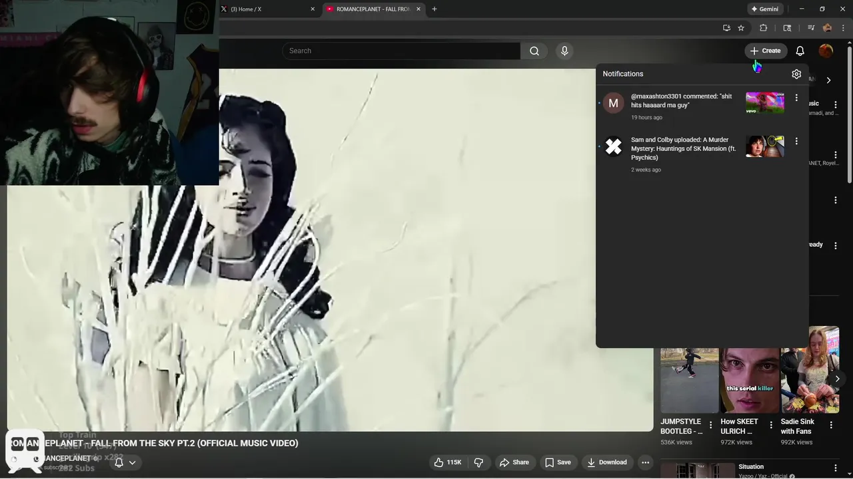Open the Sam and Colby upload notification

[702, 154]
